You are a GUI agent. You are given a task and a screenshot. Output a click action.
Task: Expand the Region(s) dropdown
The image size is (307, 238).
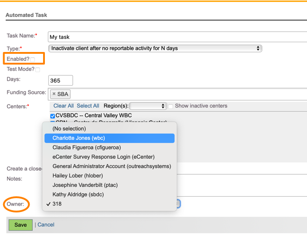[x=148, y=106]
